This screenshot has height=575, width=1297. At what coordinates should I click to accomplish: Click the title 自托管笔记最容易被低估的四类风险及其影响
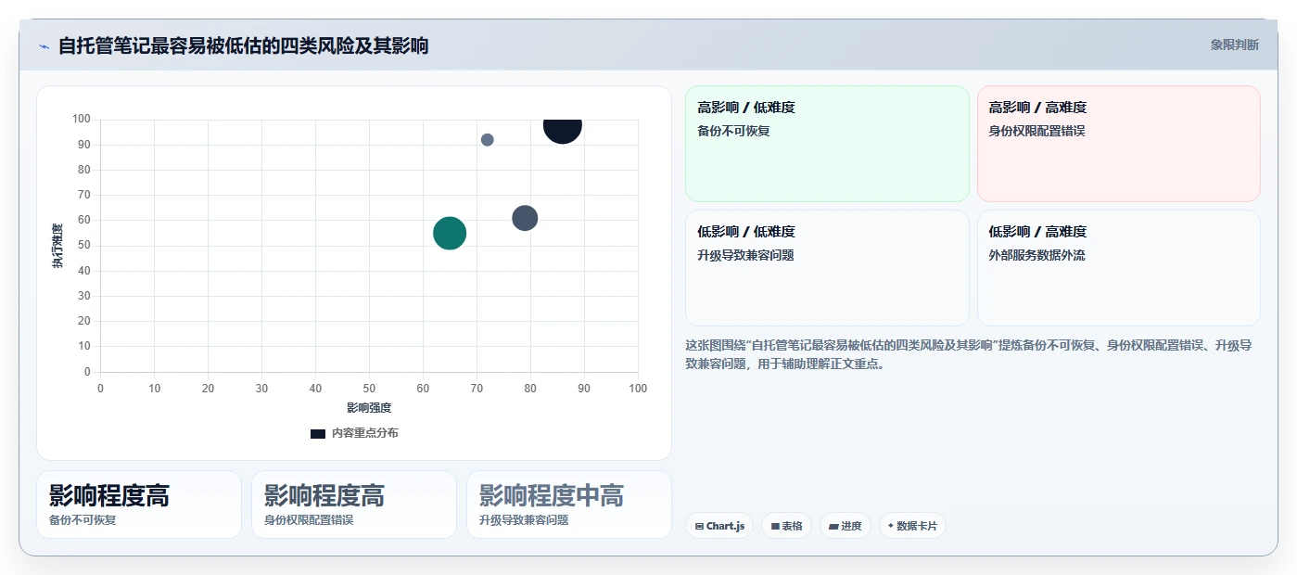coord(243,45)
